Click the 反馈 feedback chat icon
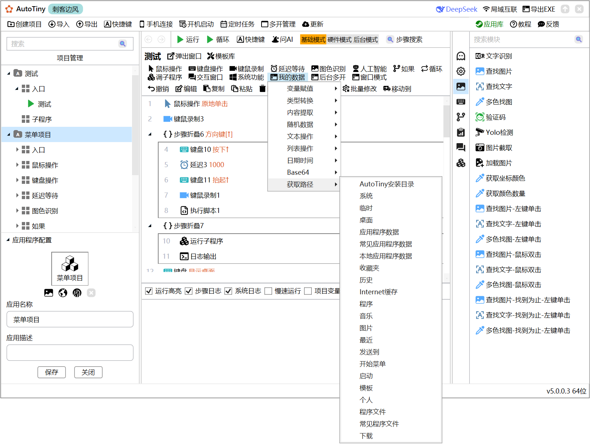 [x=541, y=24]
